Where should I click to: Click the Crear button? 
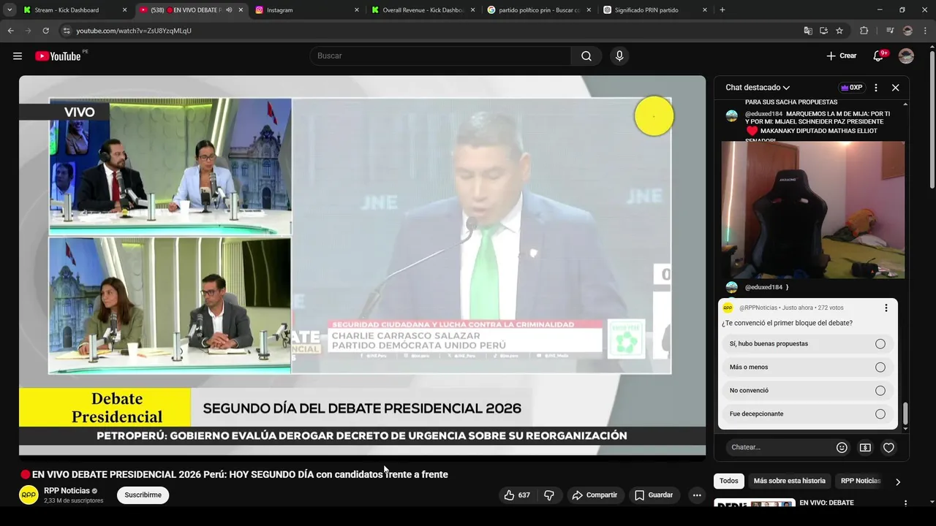(x=841, y=56)
